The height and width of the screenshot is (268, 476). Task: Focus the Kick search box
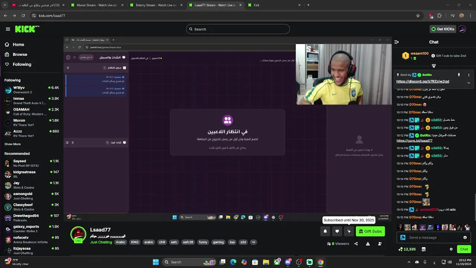[238, 29]
